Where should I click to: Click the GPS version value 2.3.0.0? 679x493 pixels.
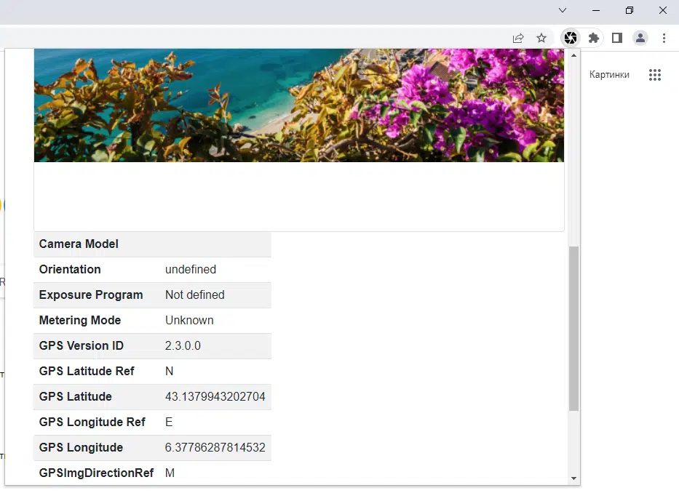click(x=183, y=346)
